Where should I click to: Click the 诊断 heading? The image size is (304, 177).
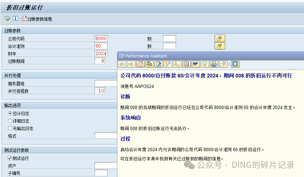(125, 96)
